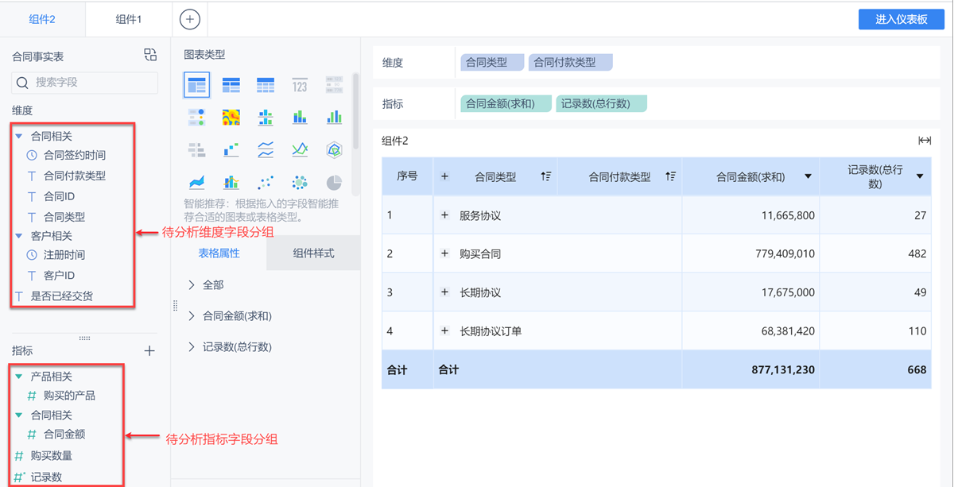The image size is (954, 487).
Task: Switch to the 组件1 tab
Action: 129,19
